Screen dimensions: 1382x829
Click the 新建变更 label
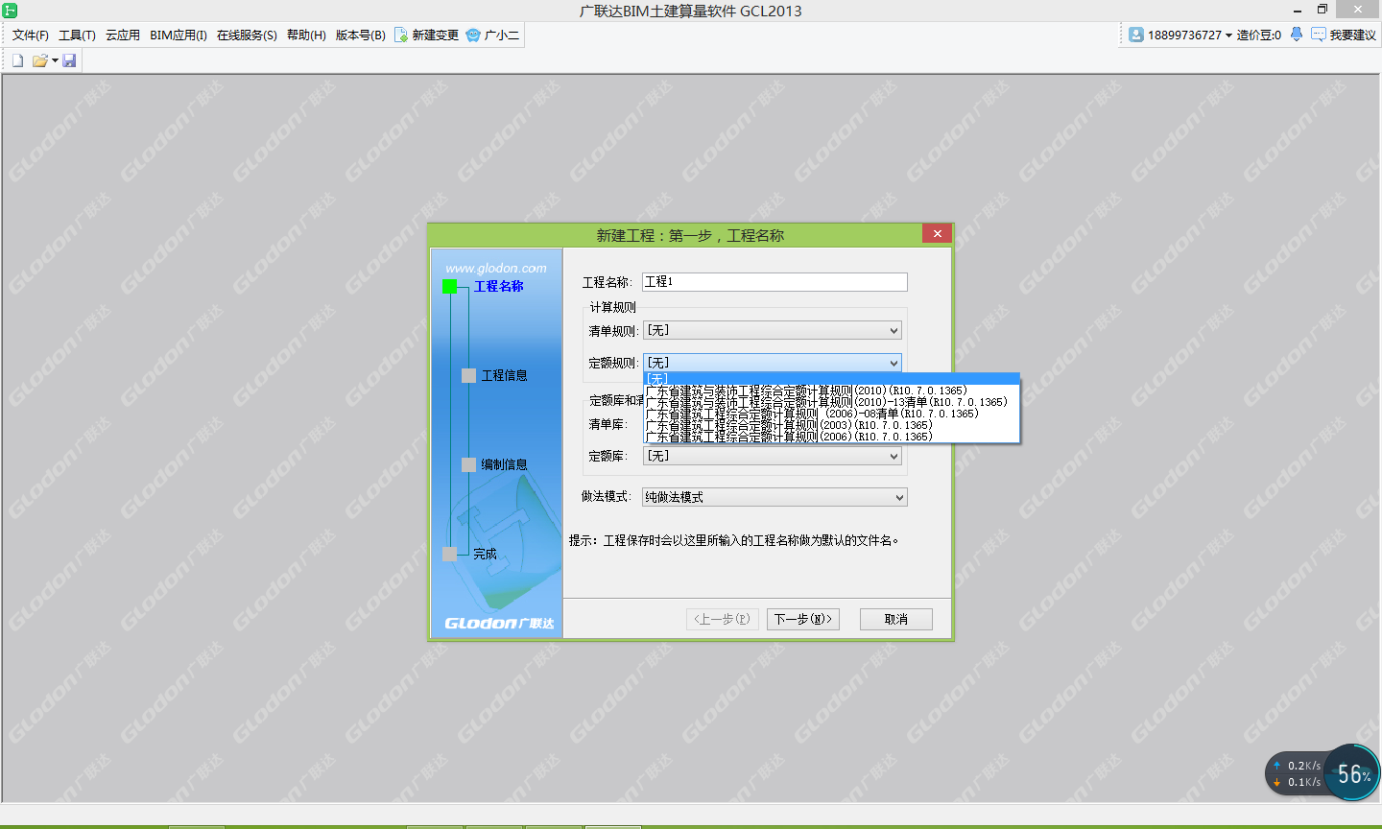[436, 35]
